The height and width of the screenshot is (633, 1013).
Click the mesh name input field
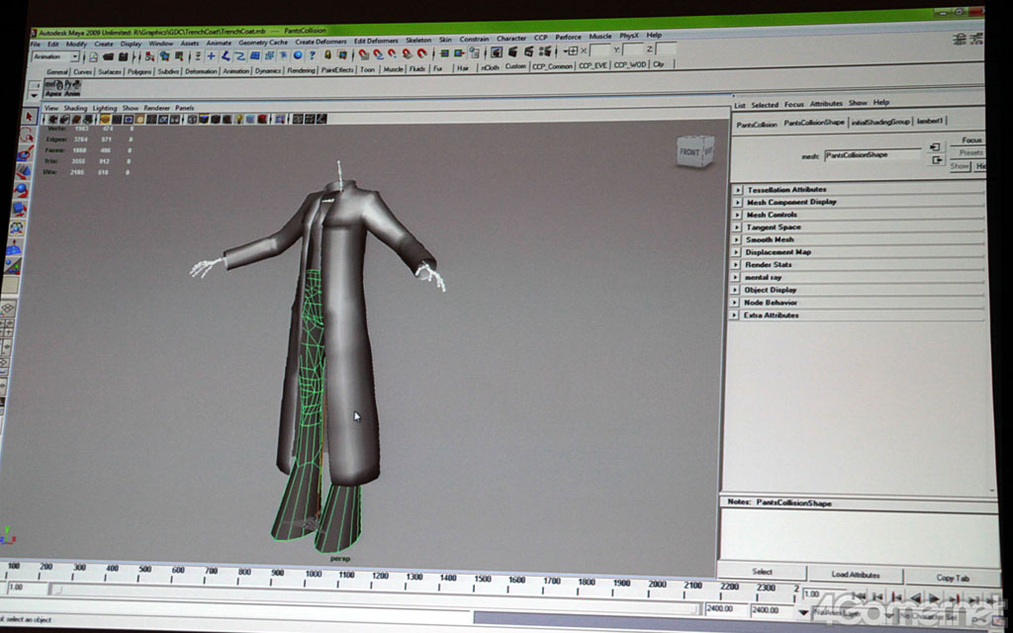tap(872, 155)
